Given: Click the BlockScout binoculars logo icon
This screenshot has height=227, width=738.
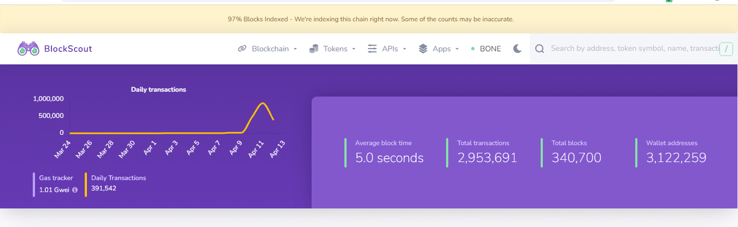Looking at the screenshot, I should coord(28,49).
